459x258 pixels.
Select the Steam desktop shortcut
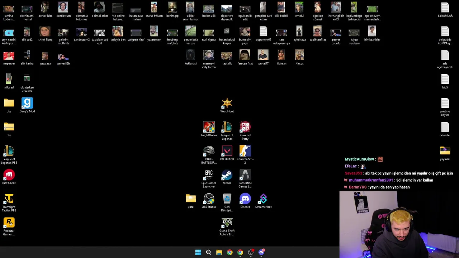point(227,177)
